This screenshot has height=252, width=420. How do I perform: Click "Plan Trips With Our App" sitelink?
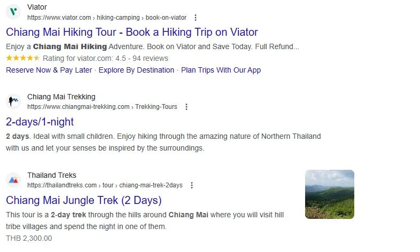(221, 70)
